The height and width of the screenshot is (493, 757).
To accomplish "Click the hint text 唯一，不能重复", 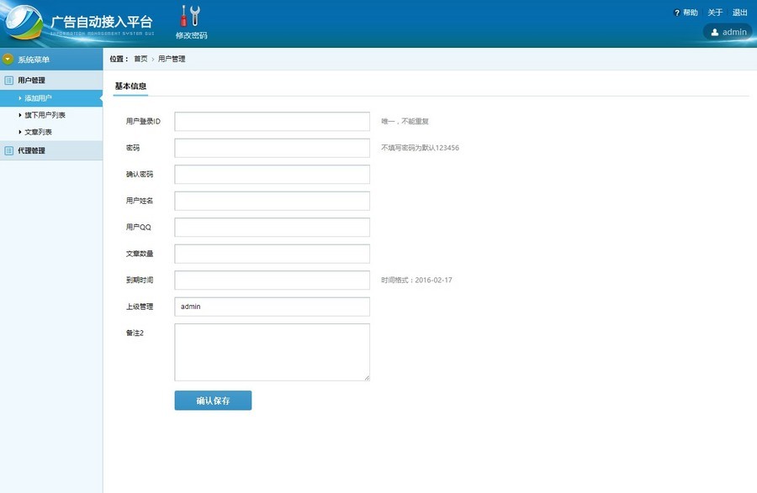I will tap(405, 122).
